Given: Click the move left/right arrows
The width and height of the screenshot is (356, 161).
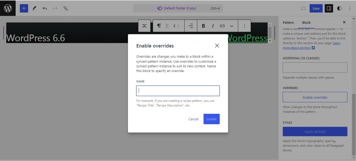Looking at the screenshot, I should pos(176,26).
